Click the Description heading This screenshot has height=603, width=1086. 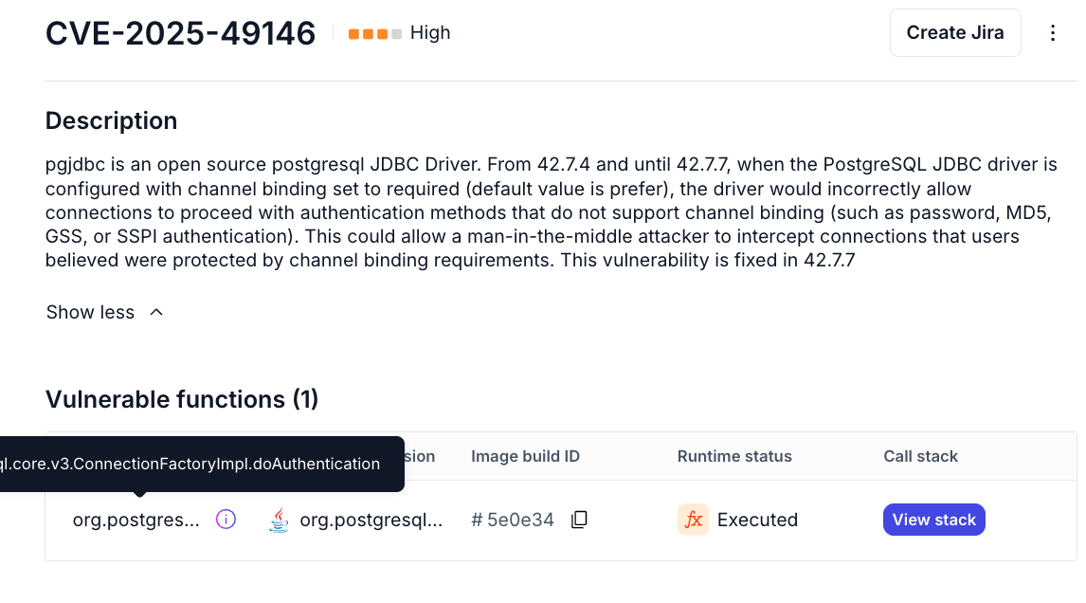[x=111, y=120]
